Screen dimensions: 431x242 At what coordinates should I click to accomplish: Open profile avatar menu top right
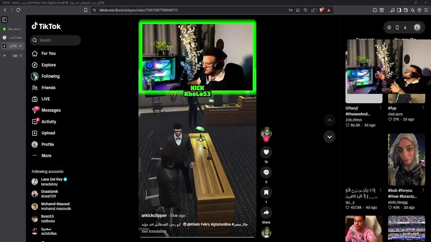pos(417,28)
